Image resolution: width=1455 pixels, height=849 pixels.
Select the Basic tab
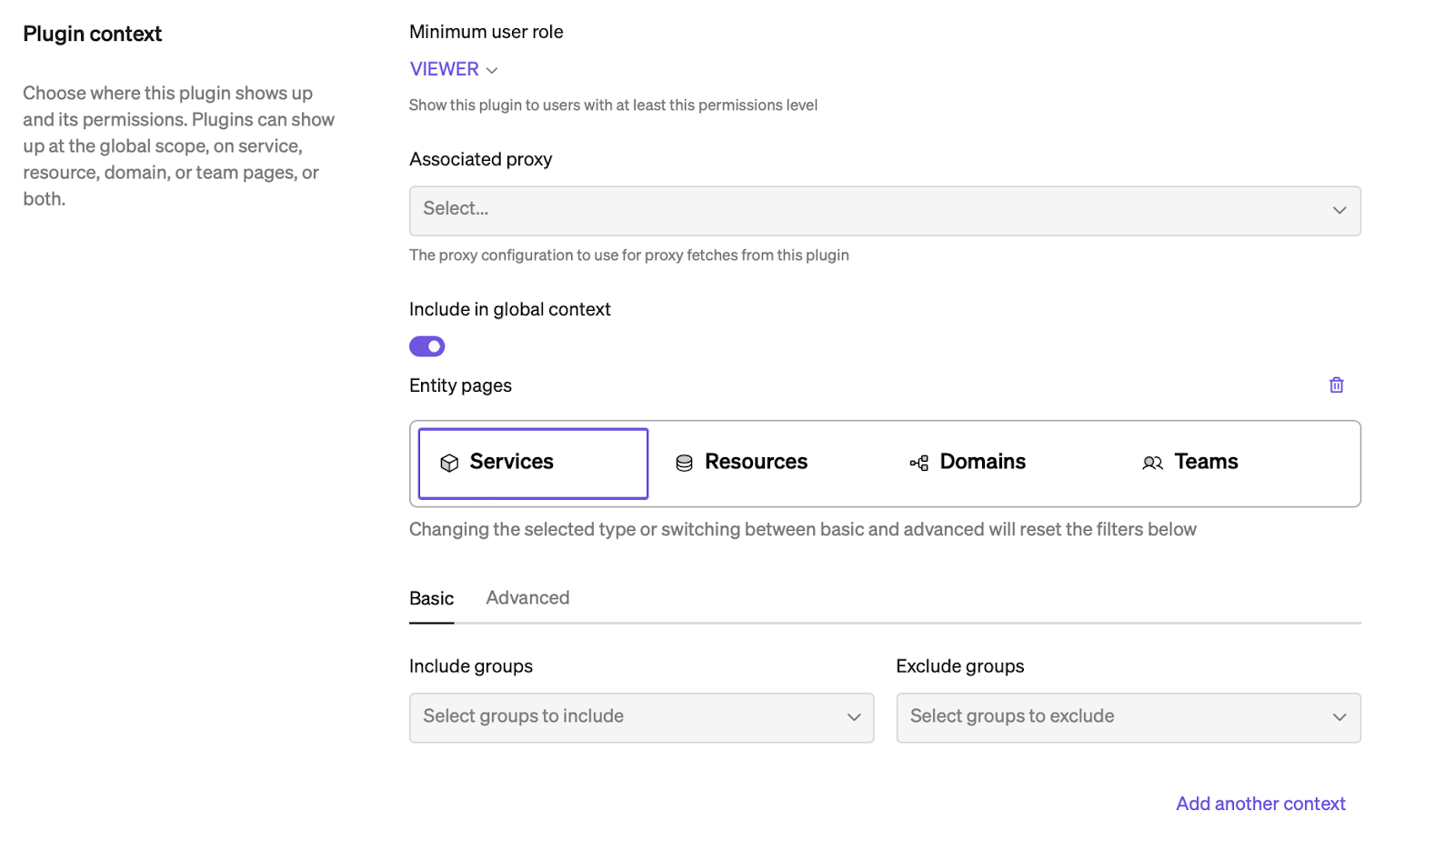pos(431,599)
